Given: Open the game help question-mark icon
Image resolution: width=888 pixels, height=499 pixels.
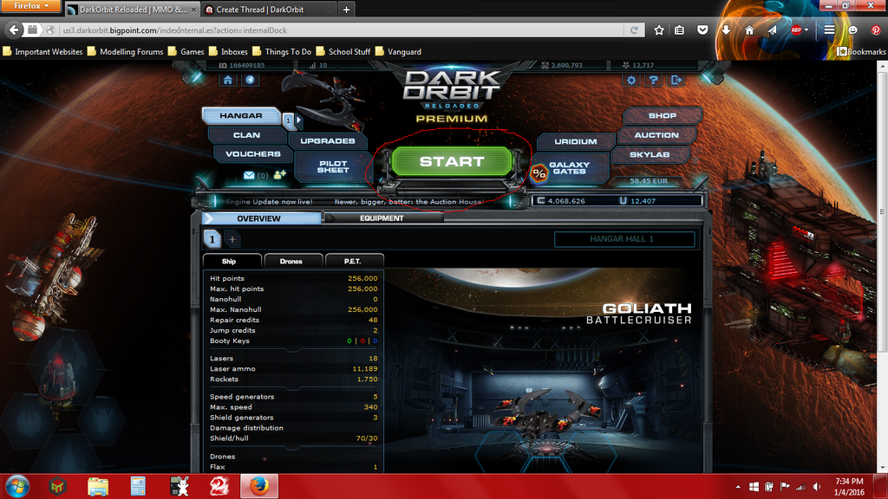Looking at the screenshot, I should point(654,80).
